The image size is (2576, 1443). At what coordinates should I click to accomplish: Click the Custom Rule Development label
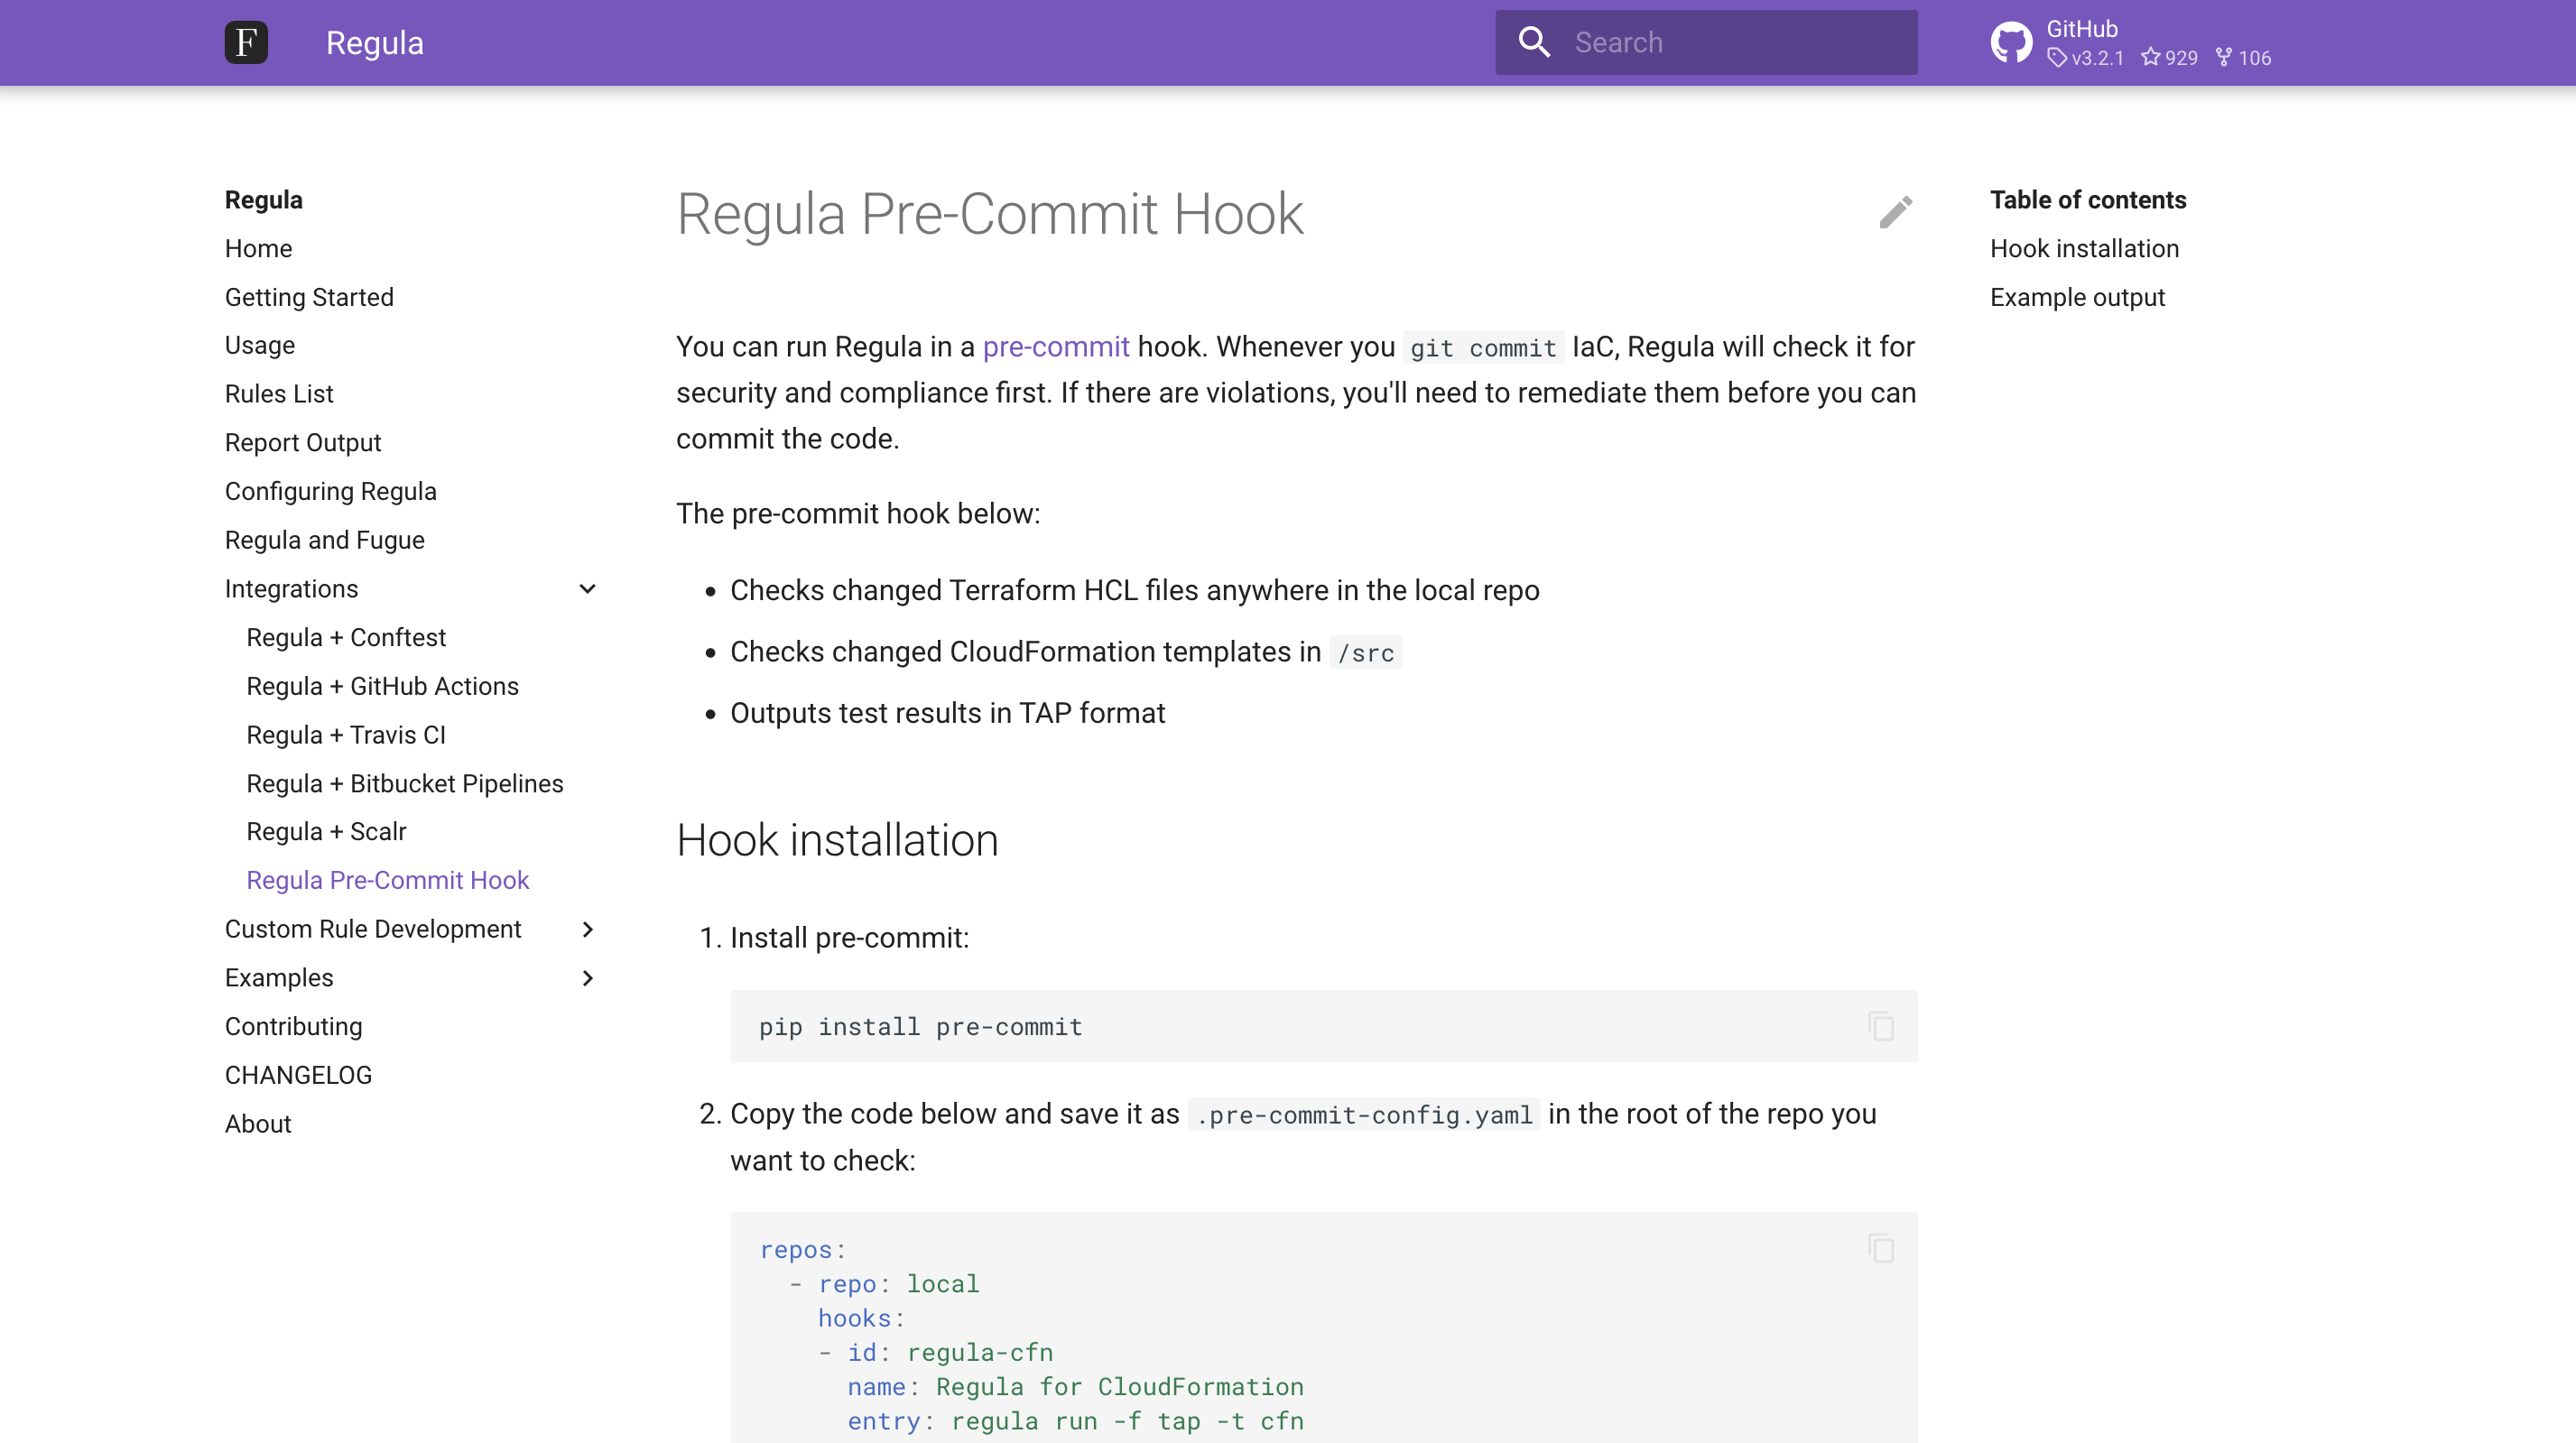point(373,929)
